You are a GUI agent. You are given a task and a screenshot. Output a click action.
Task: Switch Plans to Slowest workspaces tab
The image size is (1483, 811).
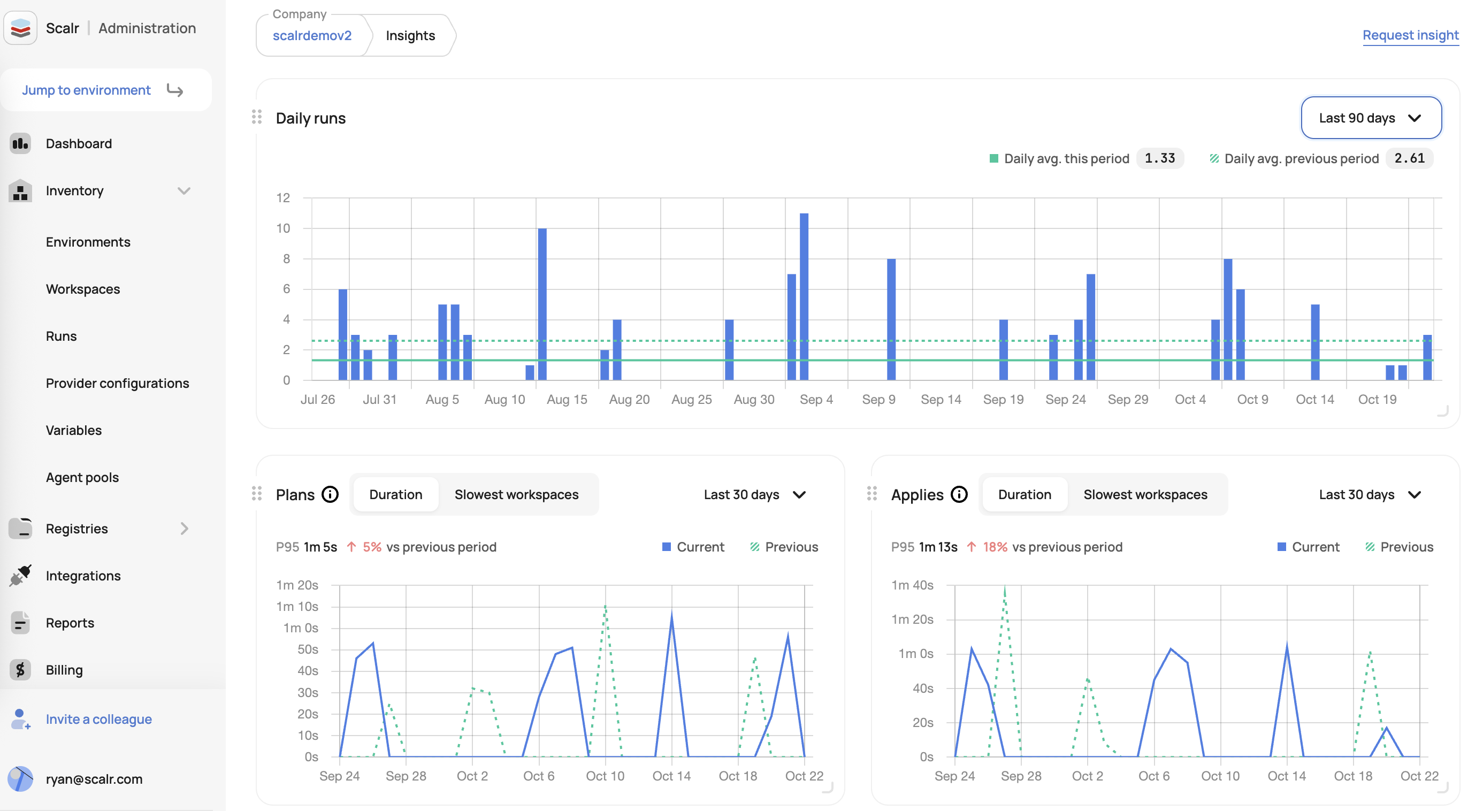516,494
